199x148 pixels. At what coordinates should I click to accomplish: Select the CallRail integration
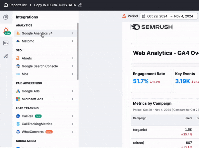(45, 116)
